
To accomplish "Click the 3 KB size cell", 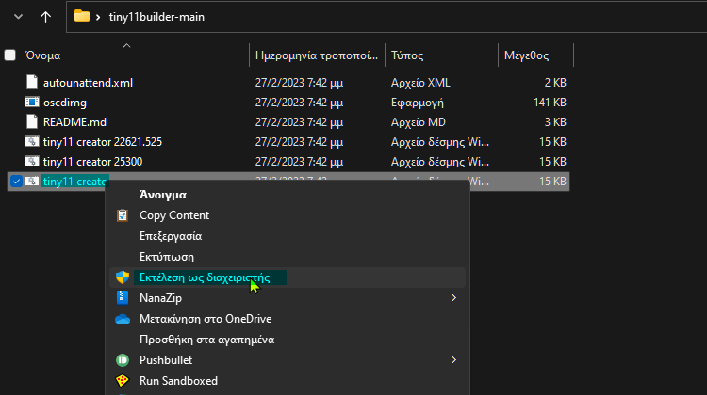I will (x=555, y=122).
